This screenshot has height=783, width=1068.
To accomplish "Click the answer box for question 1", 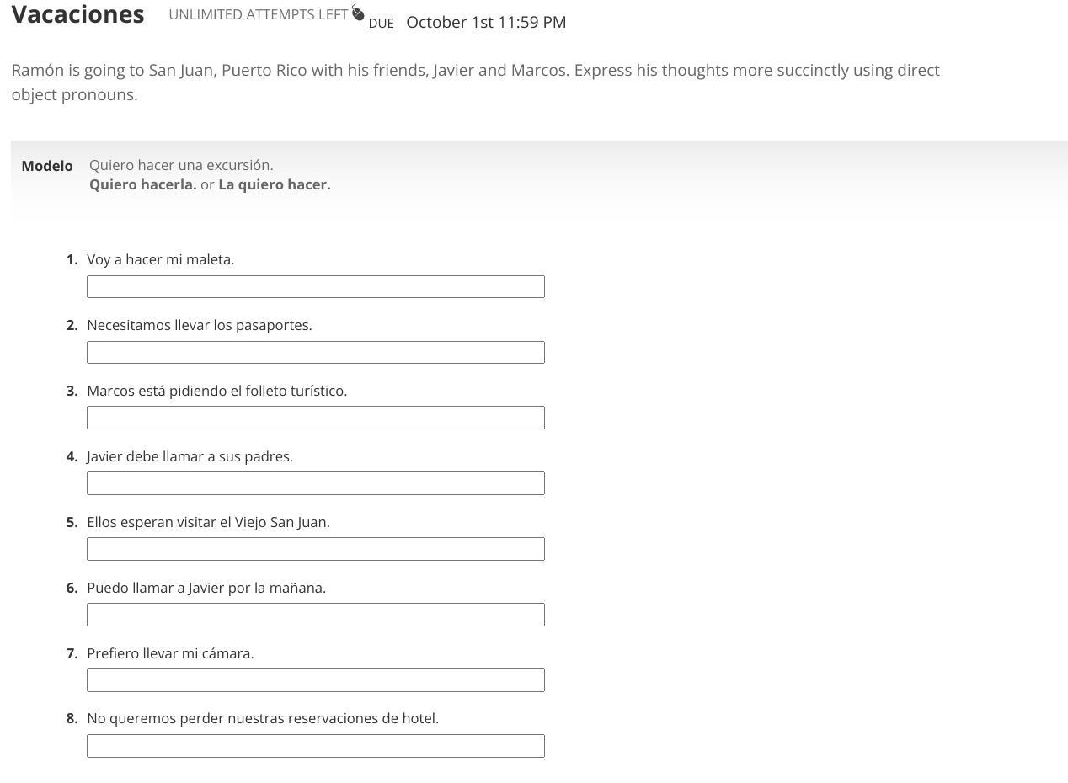I will [x=315, y=286].
